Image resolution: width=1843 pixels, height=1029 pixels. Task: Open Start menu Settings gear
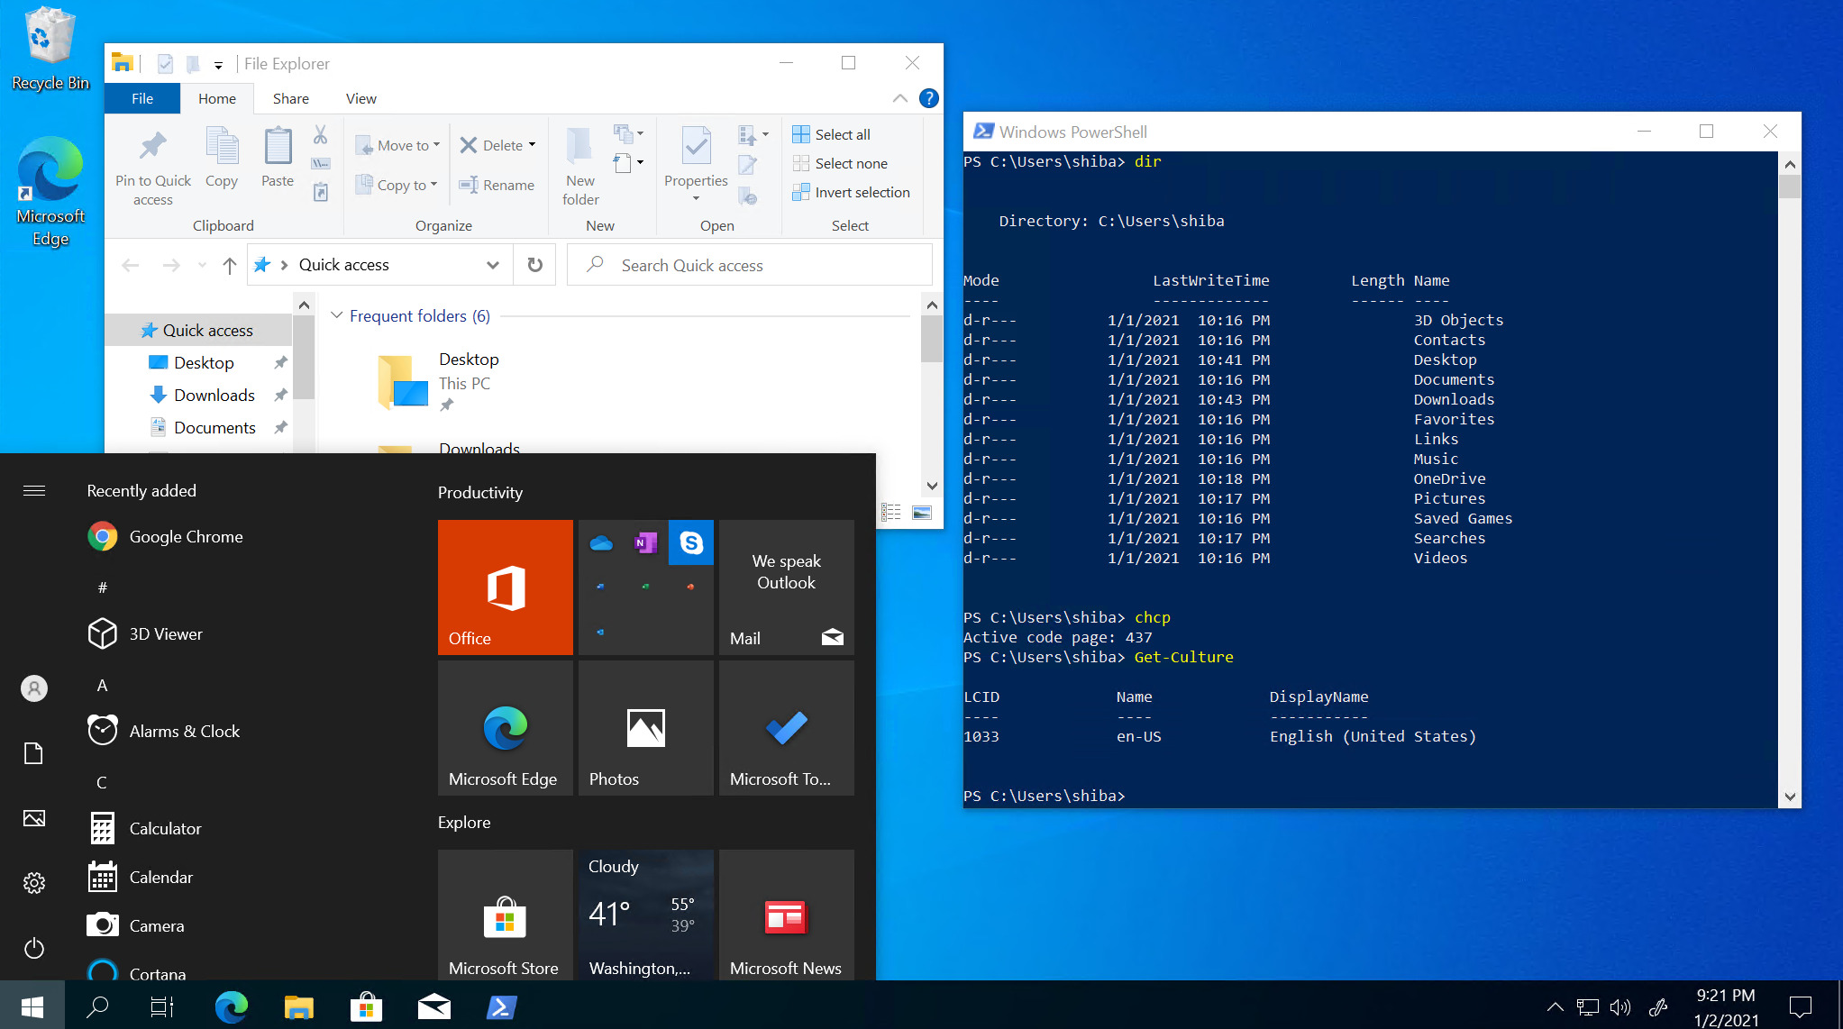point(34,883)
